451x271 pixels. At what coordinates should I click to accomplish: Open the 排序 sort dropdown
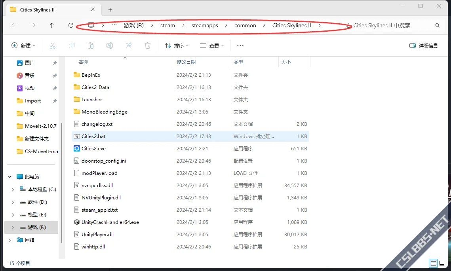tap(176, 45)
